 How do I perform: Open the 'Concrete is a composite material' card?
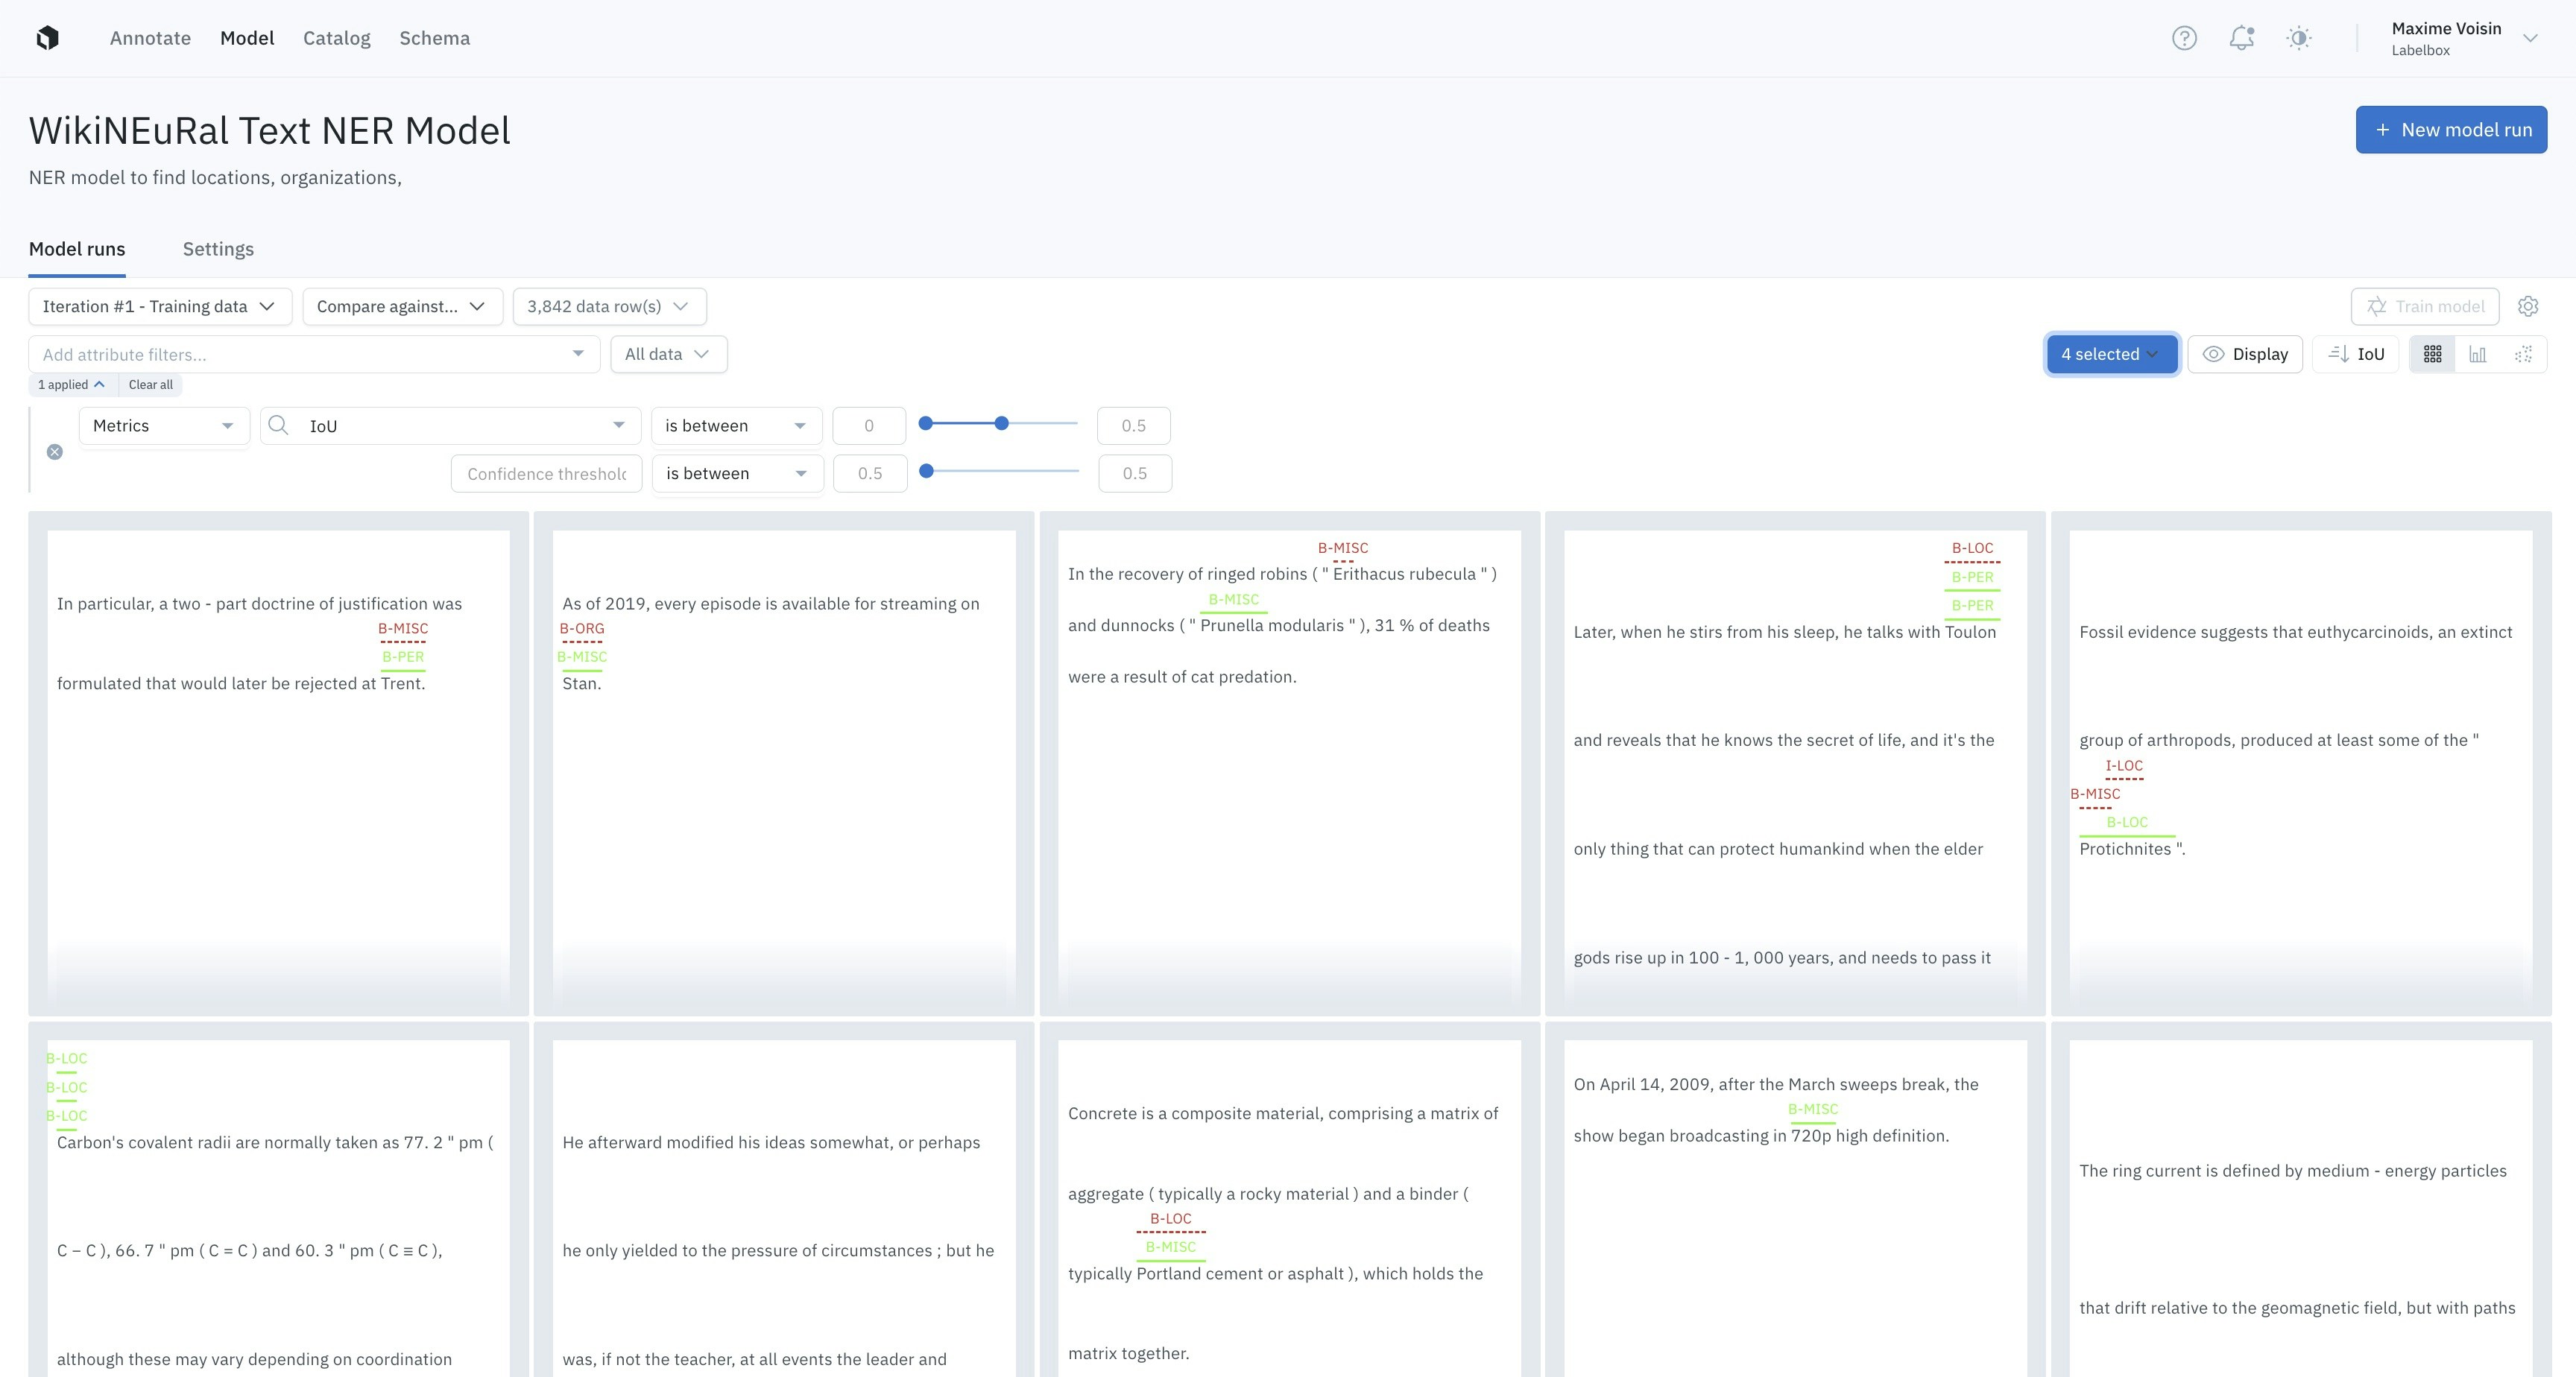coord(1290,1200)
